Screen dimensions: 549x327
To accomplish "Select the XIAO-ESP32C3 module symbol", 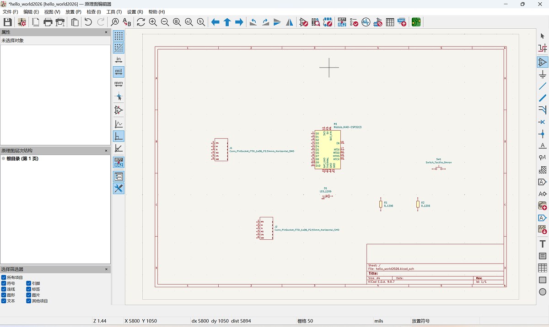I will click(x=328, y=148).
